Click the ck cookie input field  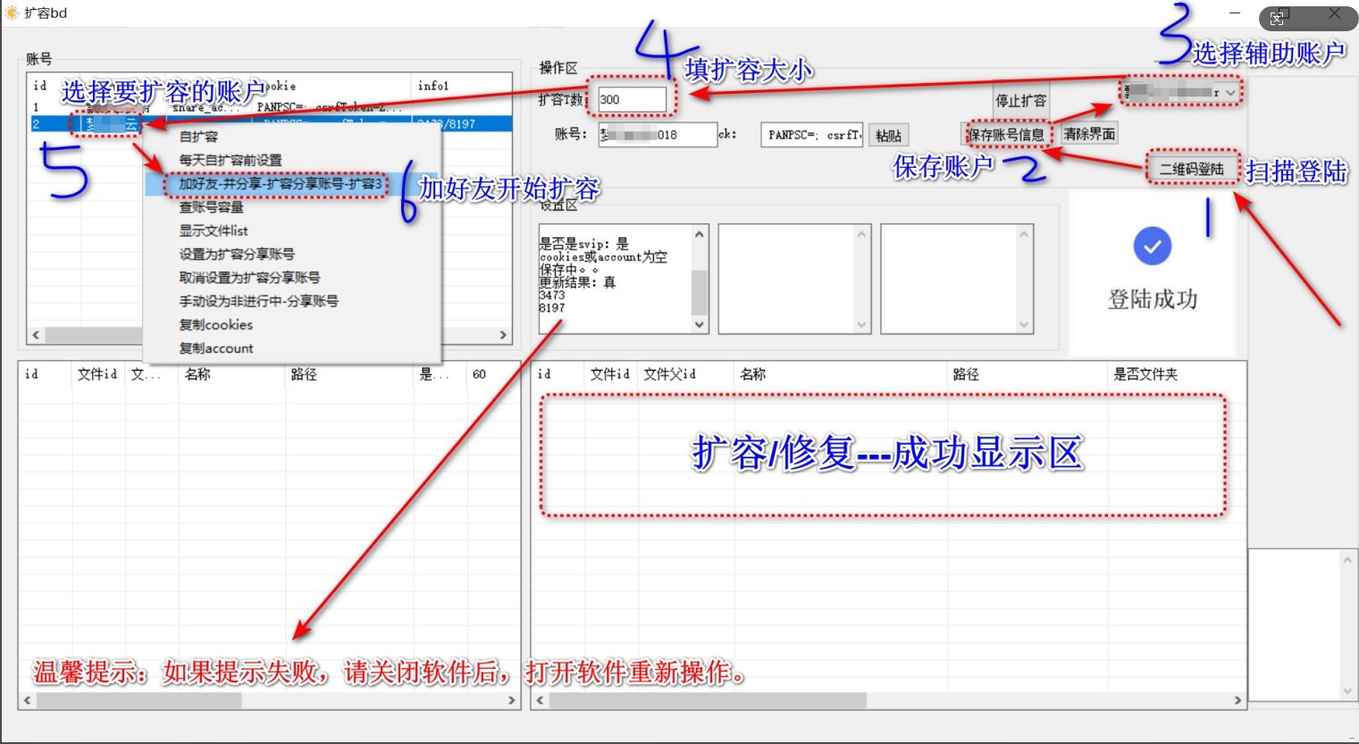click(x=811, y=135)
